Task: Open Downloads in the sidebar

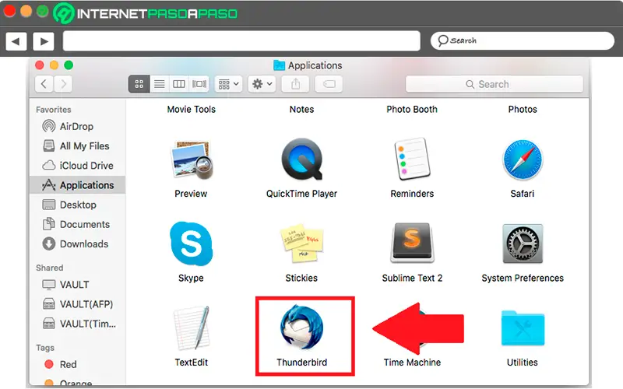Action: click(77, 244)
